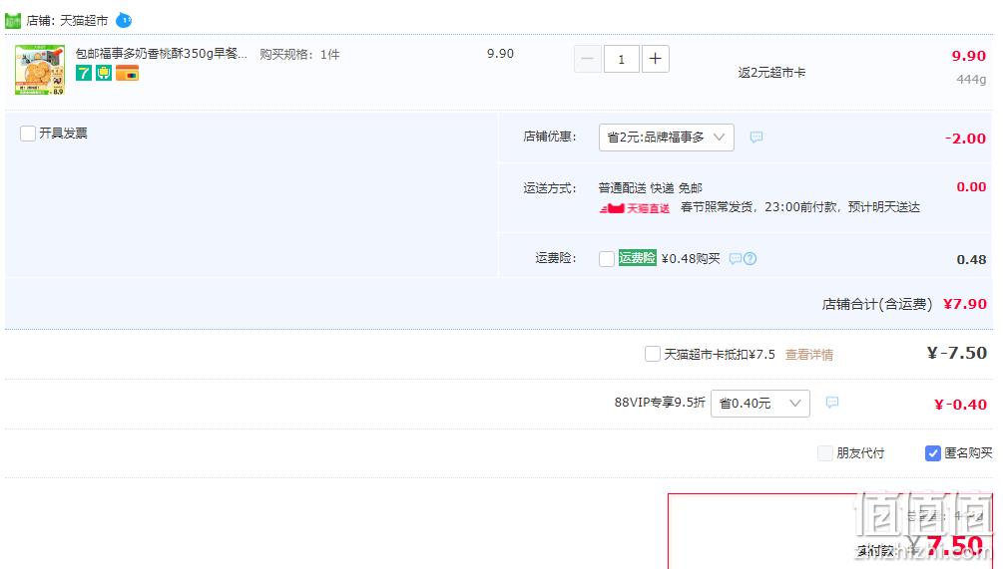
Task: Click the blue Wangwang chat icon by store name
Action: 124,21
